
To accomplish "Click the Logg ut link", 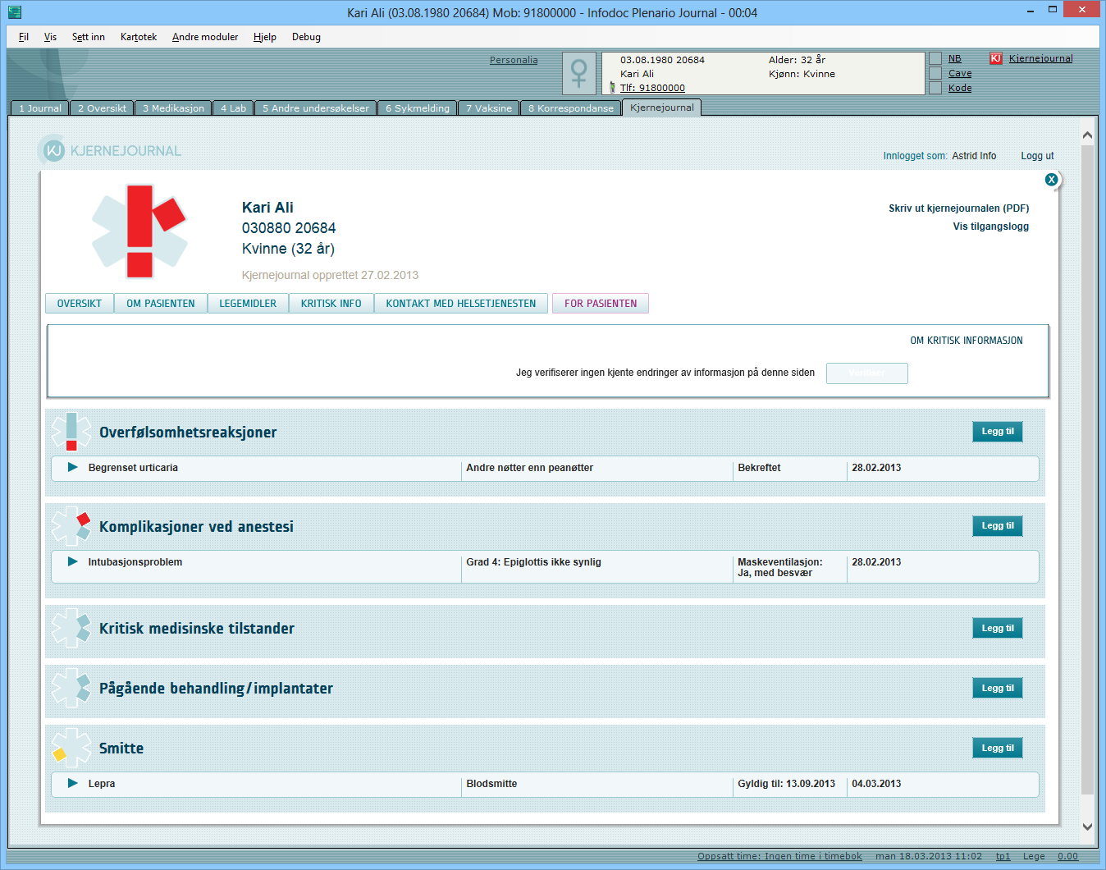I will pos(1037,156).
